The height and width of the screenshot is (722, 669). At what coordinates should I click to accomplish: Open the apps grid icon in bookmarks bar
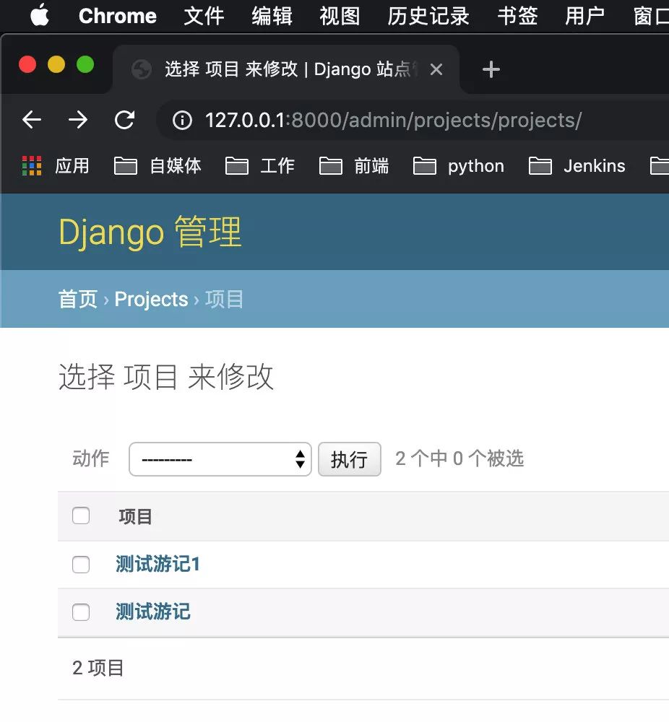coord(32,166)
